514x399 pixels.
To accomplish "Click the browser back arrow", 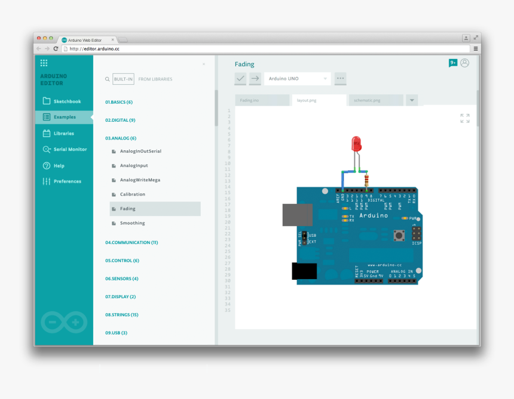I will [39, 49].
